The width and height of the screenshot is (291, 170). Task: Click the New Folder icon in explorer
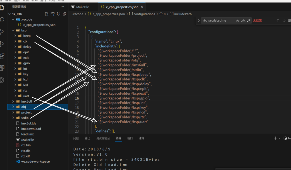click(53, 14)
